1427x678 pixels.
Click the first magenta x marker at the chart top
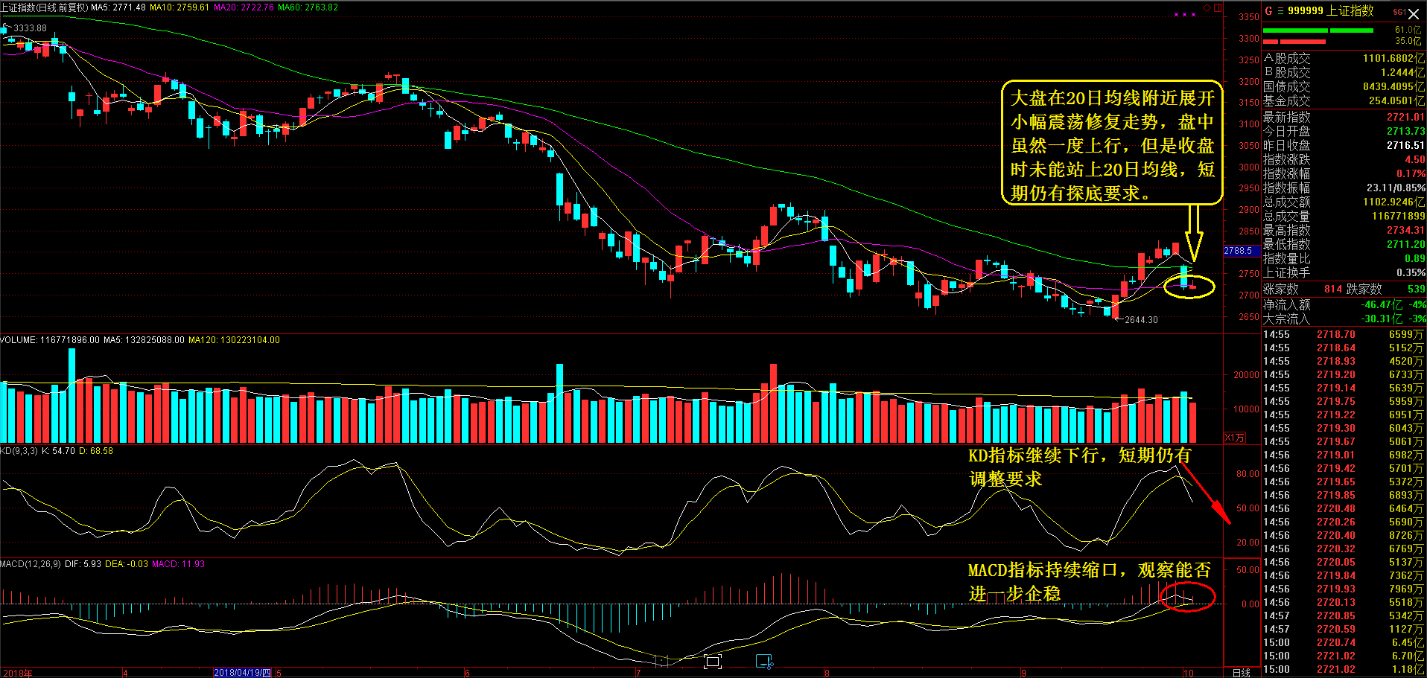[x=1176, y=14]
